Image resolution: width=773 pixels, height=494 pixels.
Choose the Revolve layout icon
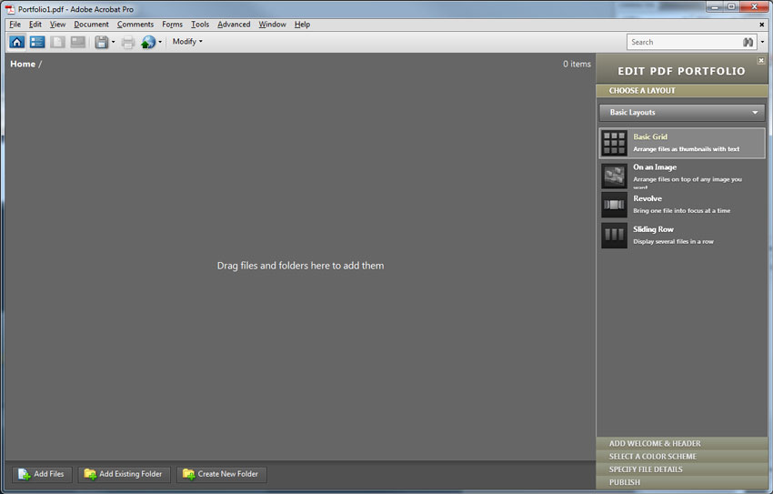[x=614, y=205]
